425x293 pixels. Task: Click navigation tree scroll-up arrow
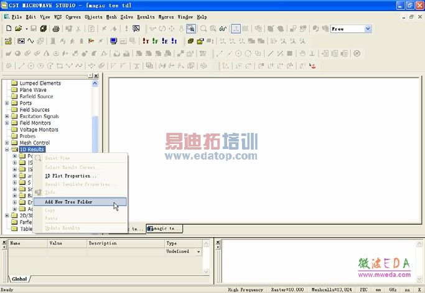click(95, 83)
